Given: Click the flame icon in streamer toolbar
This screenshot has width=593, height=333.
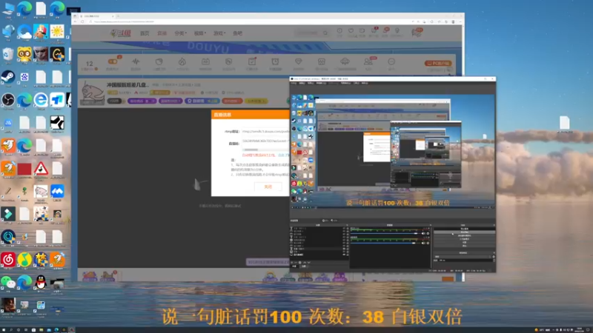Looking at the screenshot, I should (182, 61).
